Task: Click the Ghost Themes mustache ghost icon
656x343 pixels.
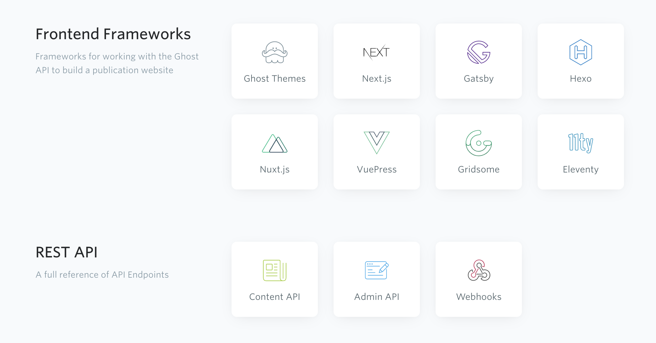Action: click(x=275, y=52)
